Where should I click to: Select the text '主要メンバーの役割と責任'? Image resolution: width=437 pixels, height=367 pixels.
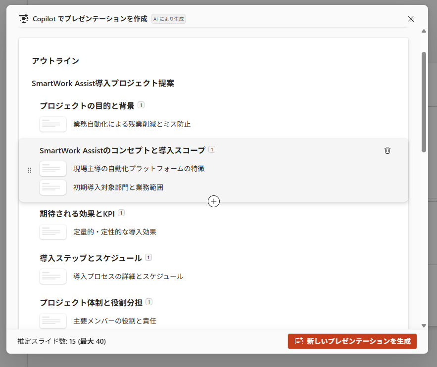115,321
